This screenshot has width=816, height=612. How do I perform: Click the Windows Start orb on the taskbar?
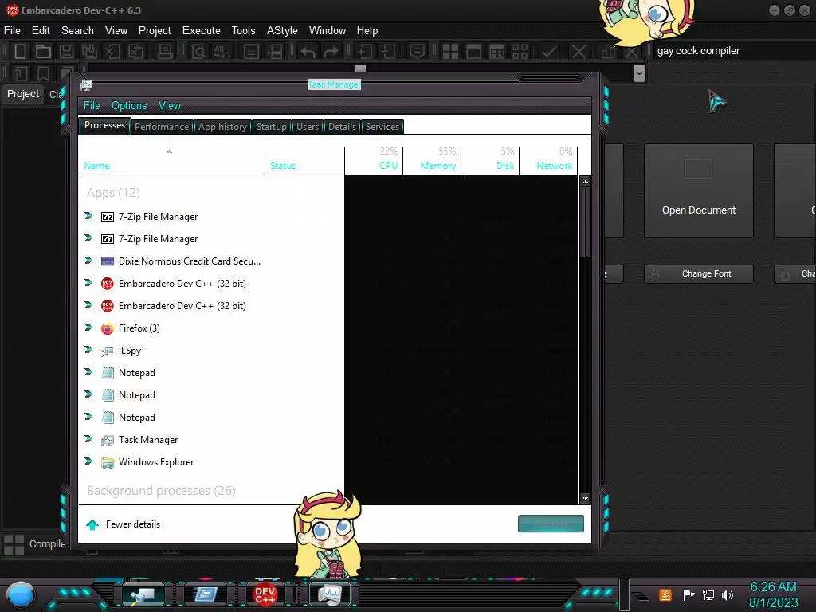tap(21, 594)
